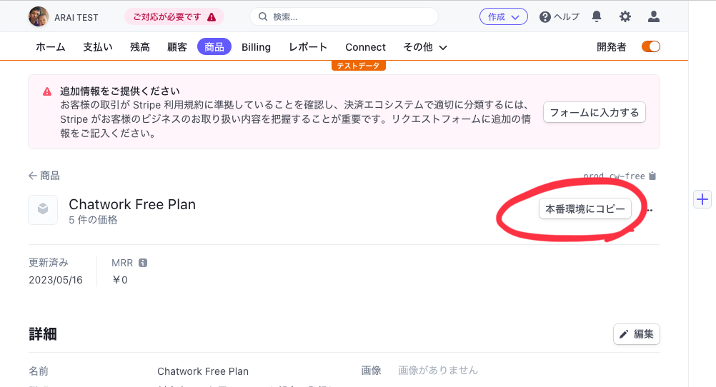
Task: Click the 追加情報をご提供ください heading
Action: pyautogui.click(x=120, y=91)
